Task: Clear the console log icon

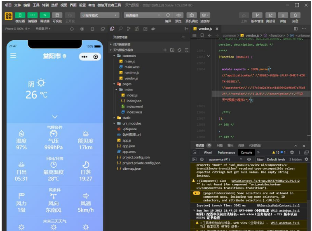Action: (x=202, y=159)
